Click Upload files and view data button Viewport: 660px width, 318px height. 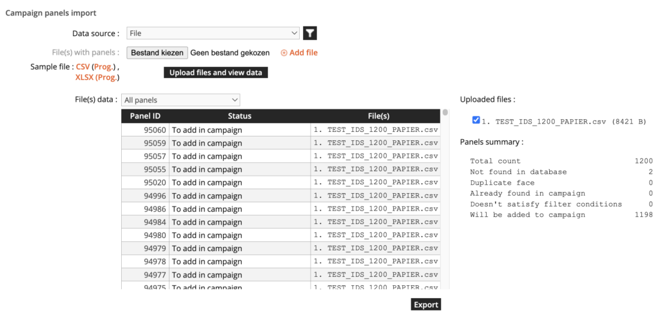tap(215, 73)
